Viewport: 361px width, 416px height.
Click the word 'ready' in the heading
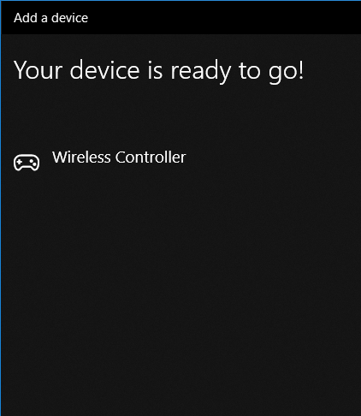pyautogui.click(x=200, y=71)
